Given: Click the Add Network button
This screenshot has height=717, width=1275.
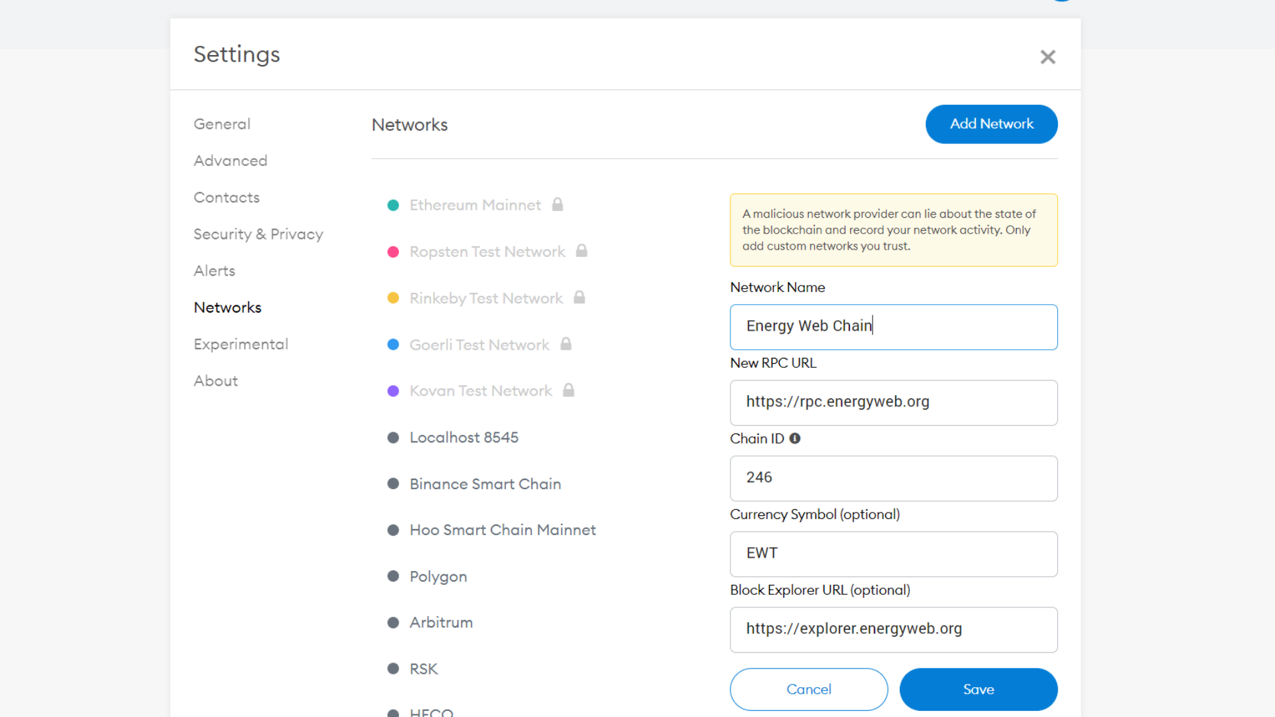Looking at the screenshot, I should [x=991, y=123].
